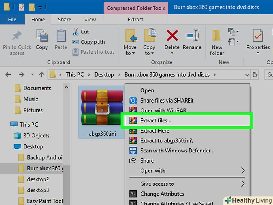Click the Copy path icon

click(x=76, y=42)
